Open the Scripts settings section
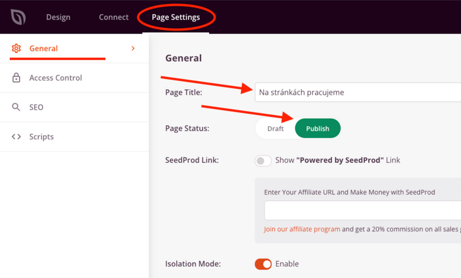This screenshot has height=278, width=461. pos(74,137)
